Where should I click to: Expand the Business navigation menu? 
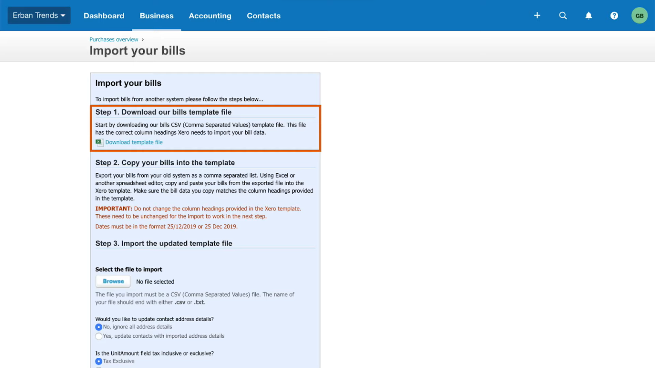[x=157, y=16]
